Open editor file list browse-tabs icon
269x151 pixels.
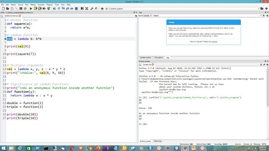tap(2, 16)
